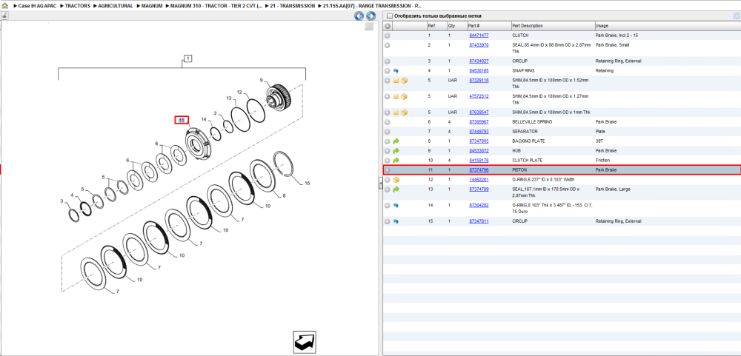This screenshot has width=741, height=356.
Task: Click the green arrow on HUB row
Action: coord(396,151)
